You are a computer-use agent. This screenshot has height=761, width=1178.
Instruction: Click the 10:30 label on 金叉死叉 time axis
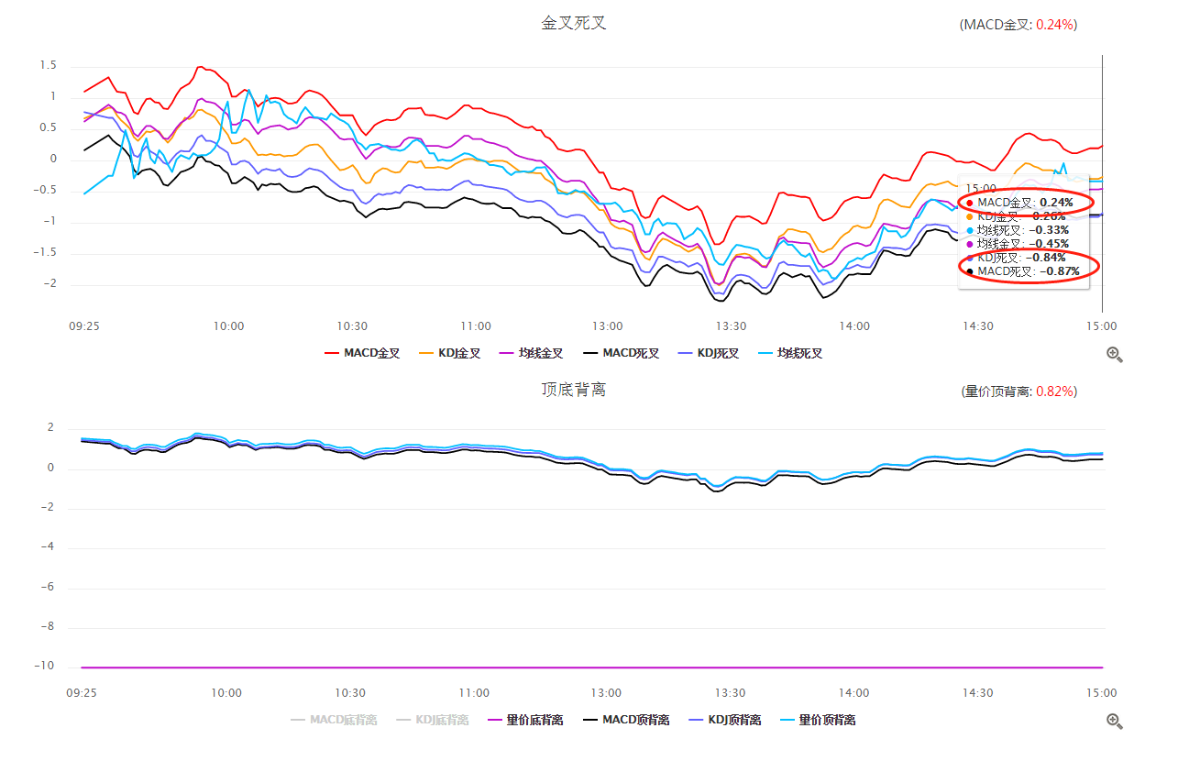point(352,325)
